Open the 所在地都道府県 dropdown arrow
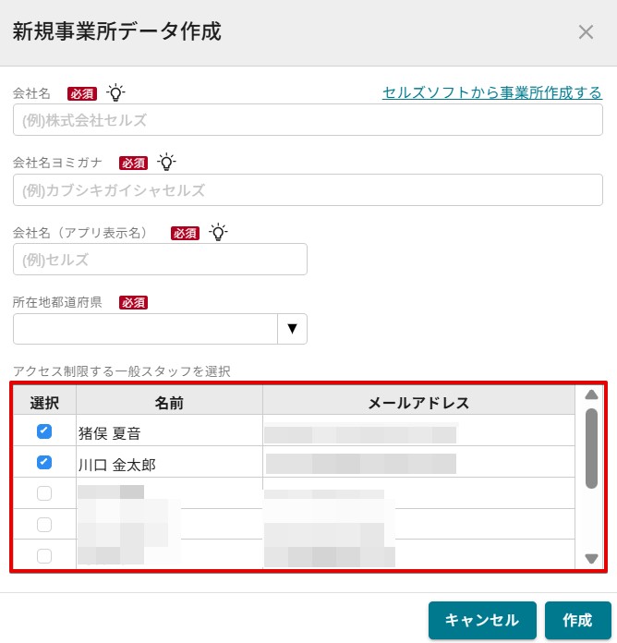Image resolution: width=617 pixels, height=643 pixels. click(292, 329)
